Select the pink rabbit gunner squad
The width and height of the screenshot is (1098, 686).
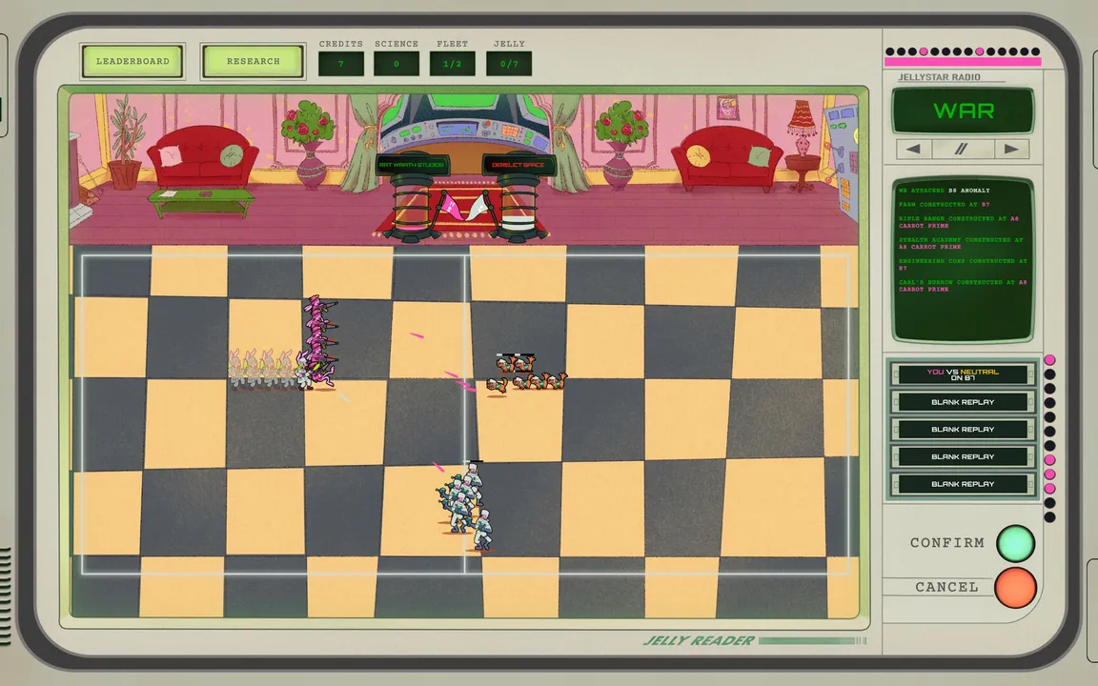click(320, 342)
